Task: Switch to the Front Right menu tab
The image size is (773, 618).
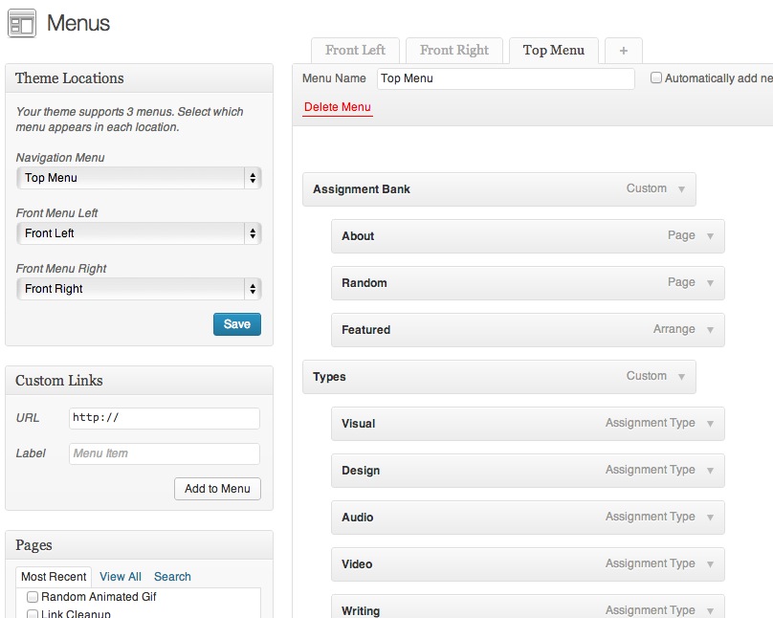Action: tap(454, 51)
